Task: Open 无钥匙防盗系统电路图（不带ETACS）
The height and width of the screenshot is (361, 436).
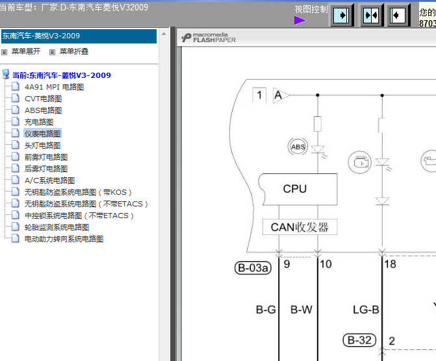Action: pos(86,204)
